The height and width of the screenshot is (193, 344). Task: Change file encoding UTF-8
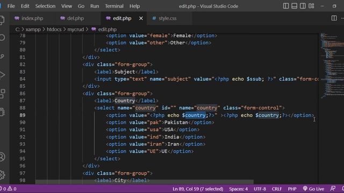260,189
